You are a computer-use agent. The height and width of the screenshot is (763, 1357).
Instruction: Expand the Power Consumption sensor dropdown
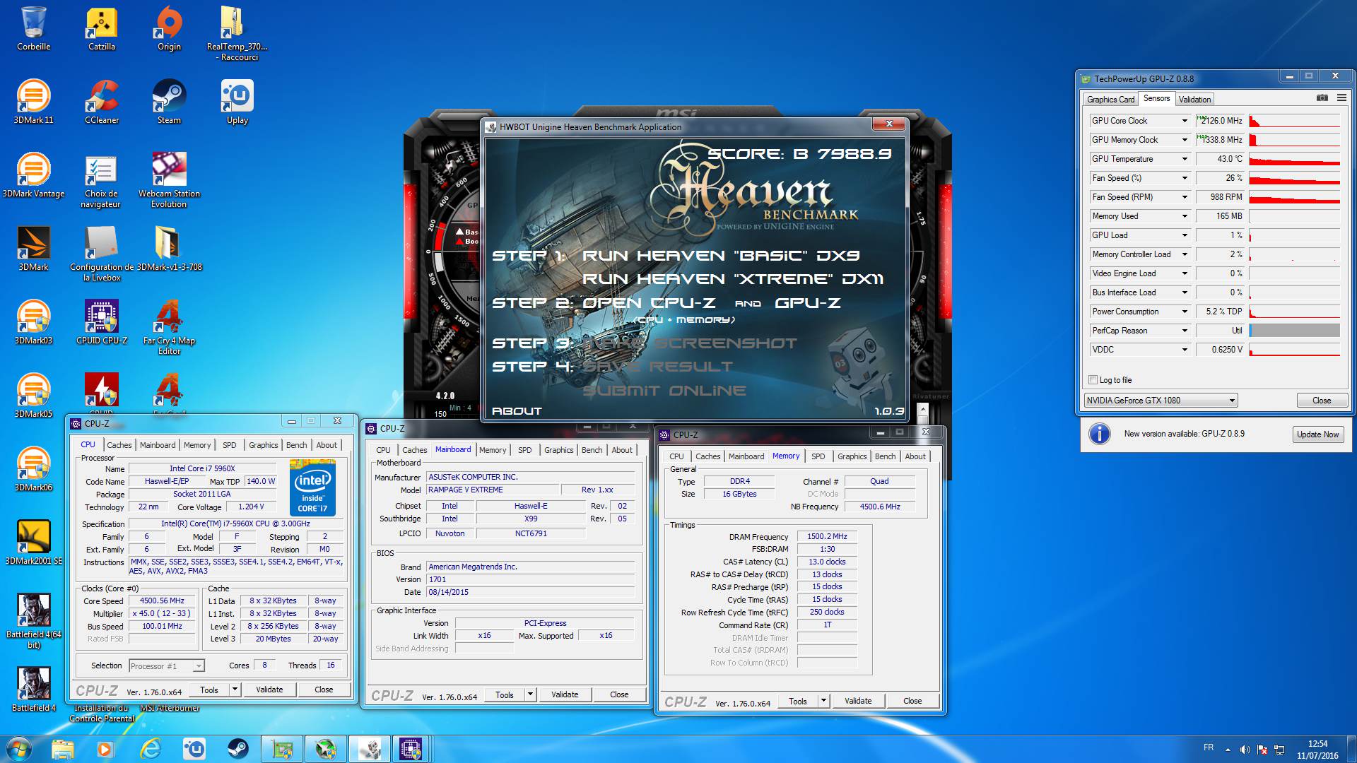coord(1185,312)
